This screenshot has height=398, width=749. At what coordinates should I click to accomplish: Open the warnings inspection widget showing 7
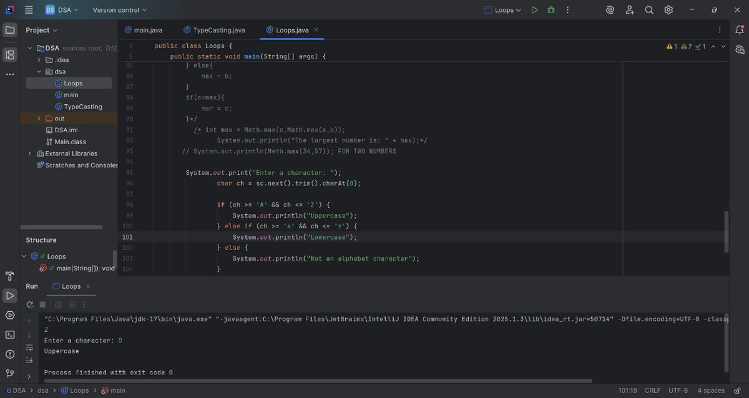click(x=686, y=47)
